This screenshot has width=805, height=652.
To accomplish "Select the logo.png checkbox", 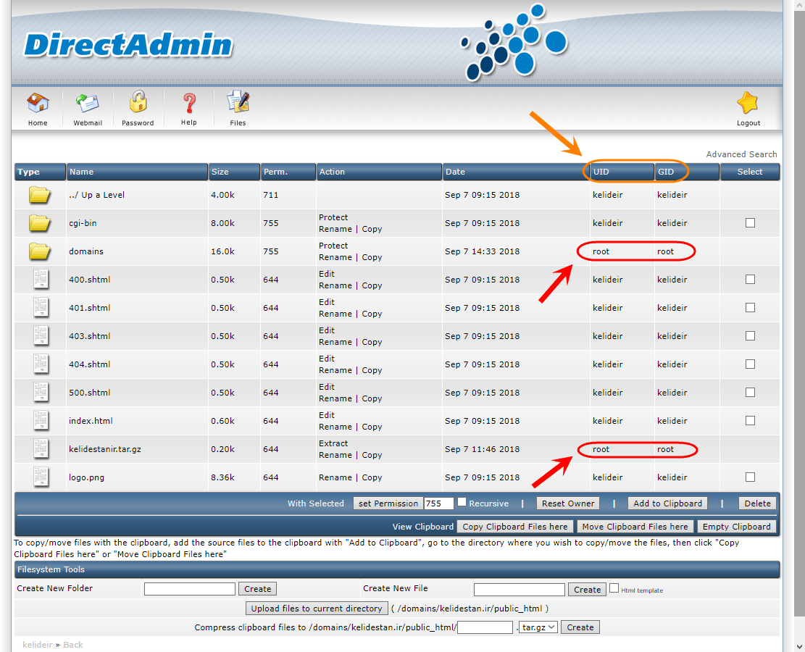I will click(x=750, y=477).
